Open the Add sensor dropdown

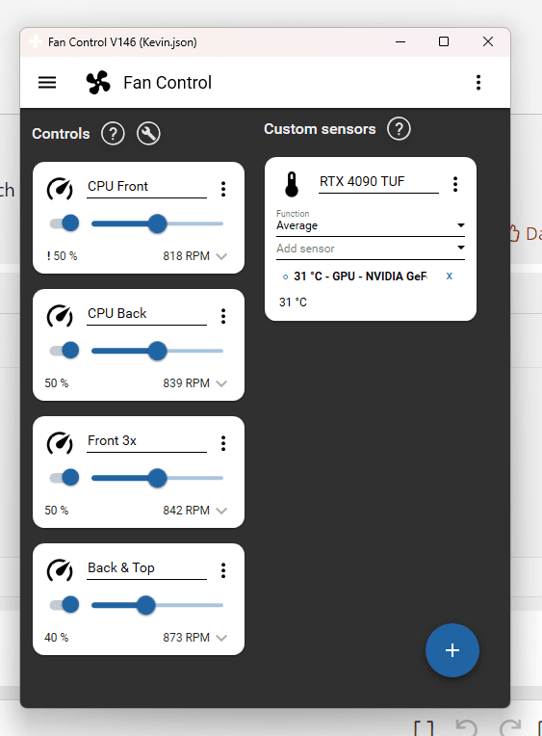371,249
